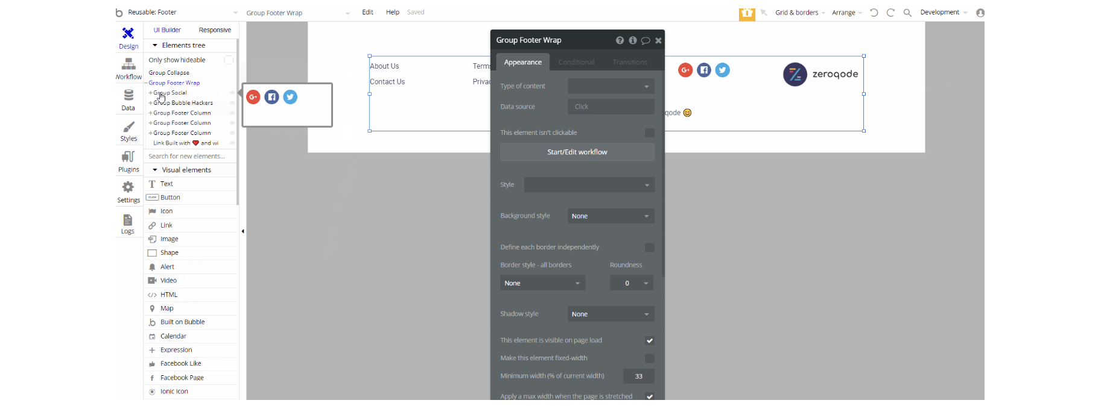Open the Help menu
The image size is (1104, 406).
393,12
